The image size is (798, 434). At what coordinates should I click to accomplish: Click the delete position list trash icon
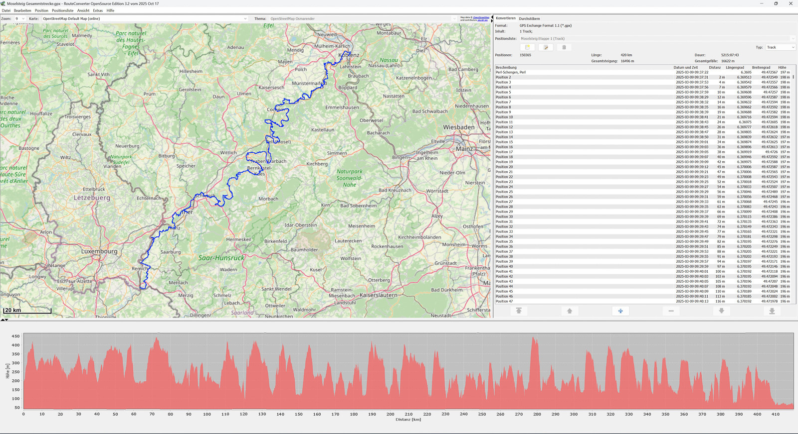(564, 47)
